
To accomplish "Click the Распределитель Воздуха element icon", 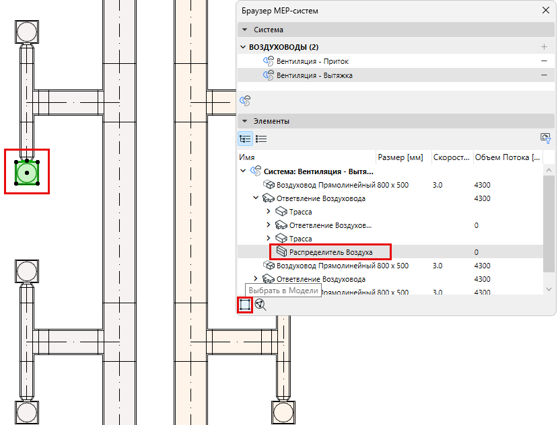I will pyautogui.click(x=281, y=252).
